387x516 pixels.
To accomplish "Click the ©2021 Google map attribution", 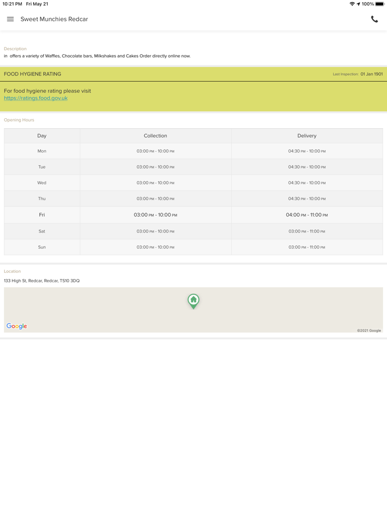I will click(369, 330).
